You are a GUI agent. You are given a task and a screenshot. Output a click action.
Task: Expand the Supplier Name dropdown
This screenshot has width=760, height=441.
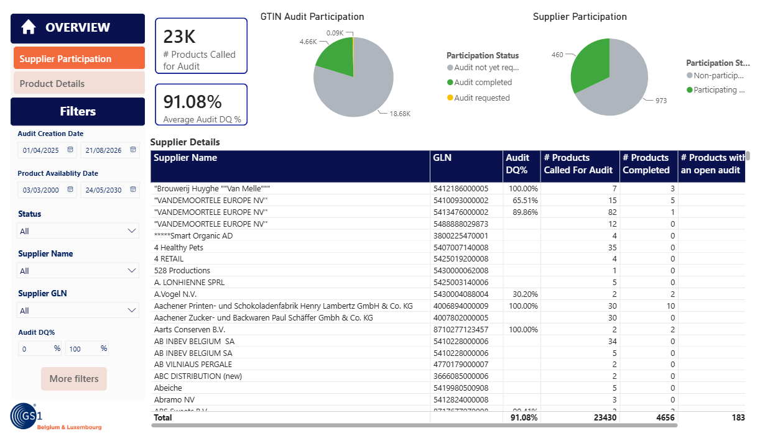[x=78, y=271]
